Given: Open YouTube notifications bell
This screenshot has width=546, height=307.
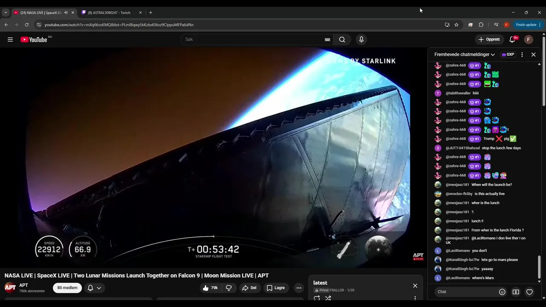Looking at the screenshot, I should [513, 40].
